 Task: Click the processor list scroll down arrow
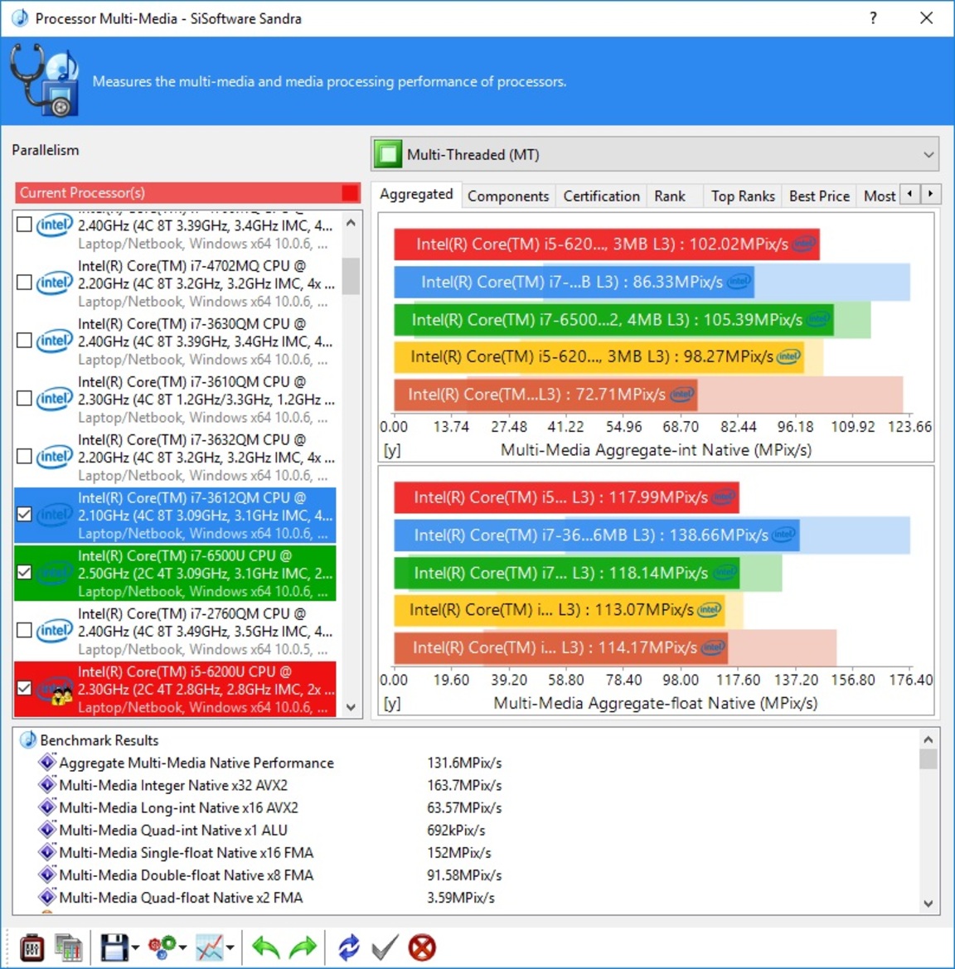[x=351, y=707]
